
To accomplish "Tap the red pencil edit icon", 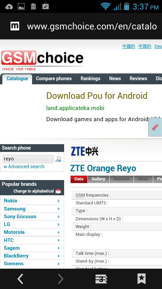I will pyautogui.click(x=155, y=127).
